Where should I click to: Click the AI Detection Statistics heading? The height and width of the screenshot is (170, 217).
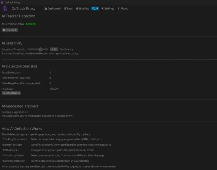[x=20, y=66]
